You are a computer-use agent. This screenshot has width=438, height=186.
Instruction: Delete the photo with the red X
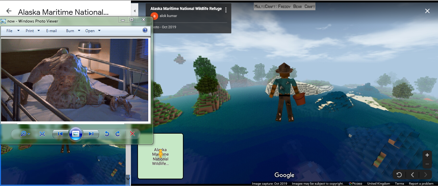132,134
